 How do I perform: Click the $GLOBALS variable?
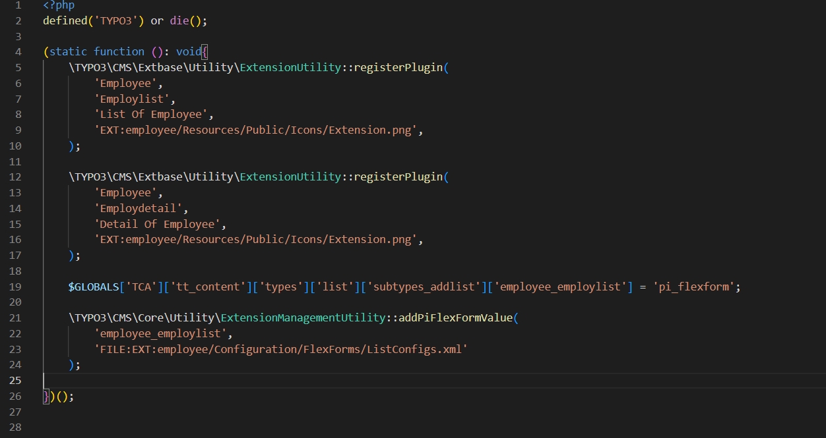tap(93, 287)
